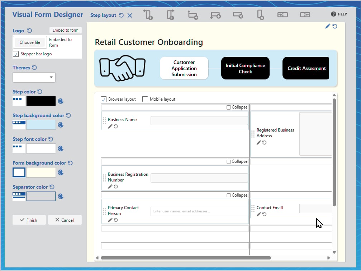This screenshot has width=361, height=271.
Task: Enable the Mobile layout checkbox
Action: click(x=145, y=99)
